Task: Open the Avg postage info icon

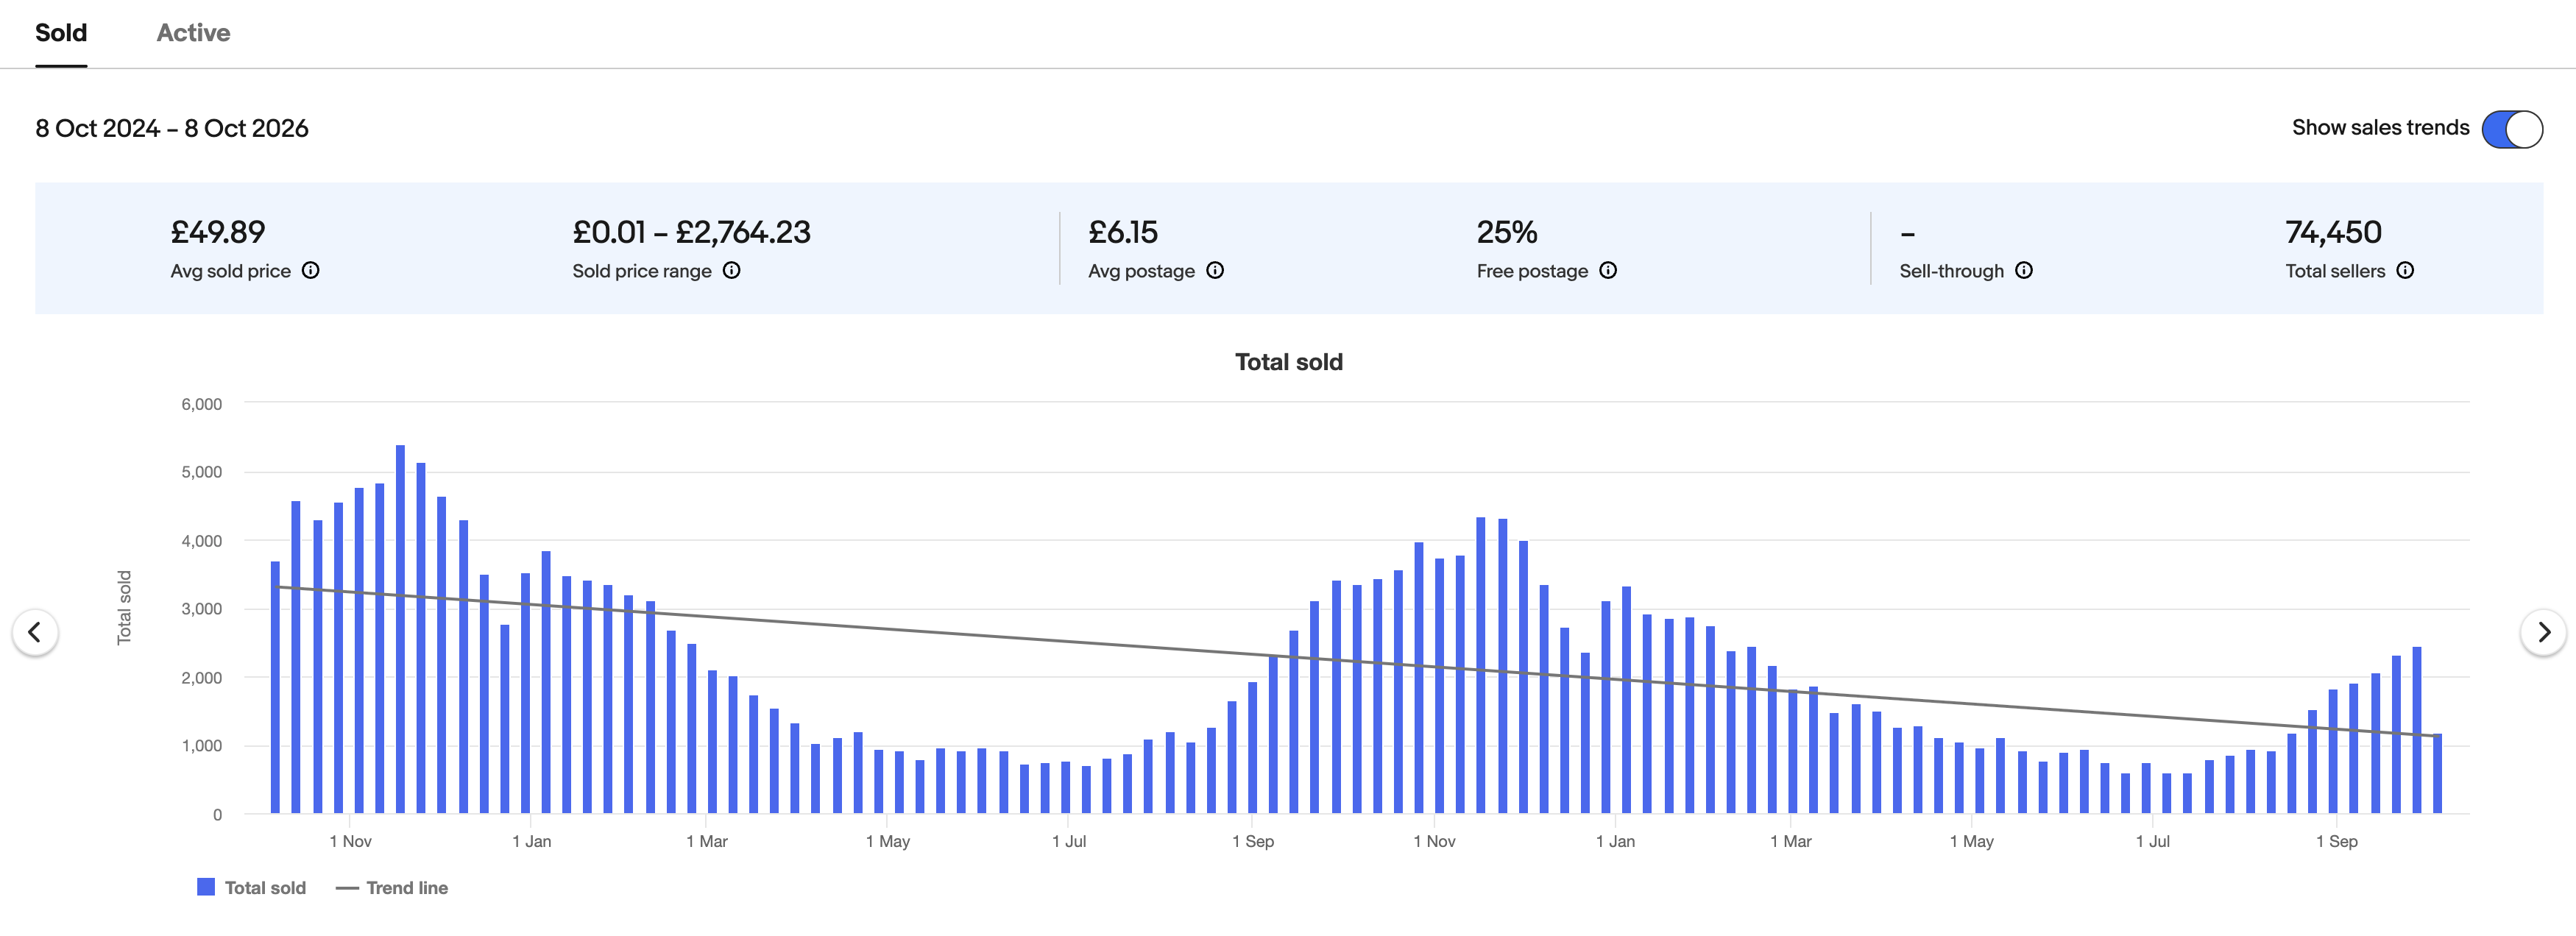Action: point(1215,270)
